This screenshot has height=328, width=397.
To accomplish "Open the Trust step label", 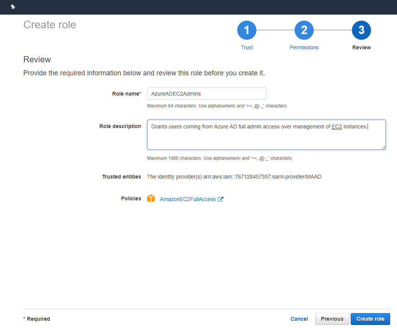I will 246,47.
